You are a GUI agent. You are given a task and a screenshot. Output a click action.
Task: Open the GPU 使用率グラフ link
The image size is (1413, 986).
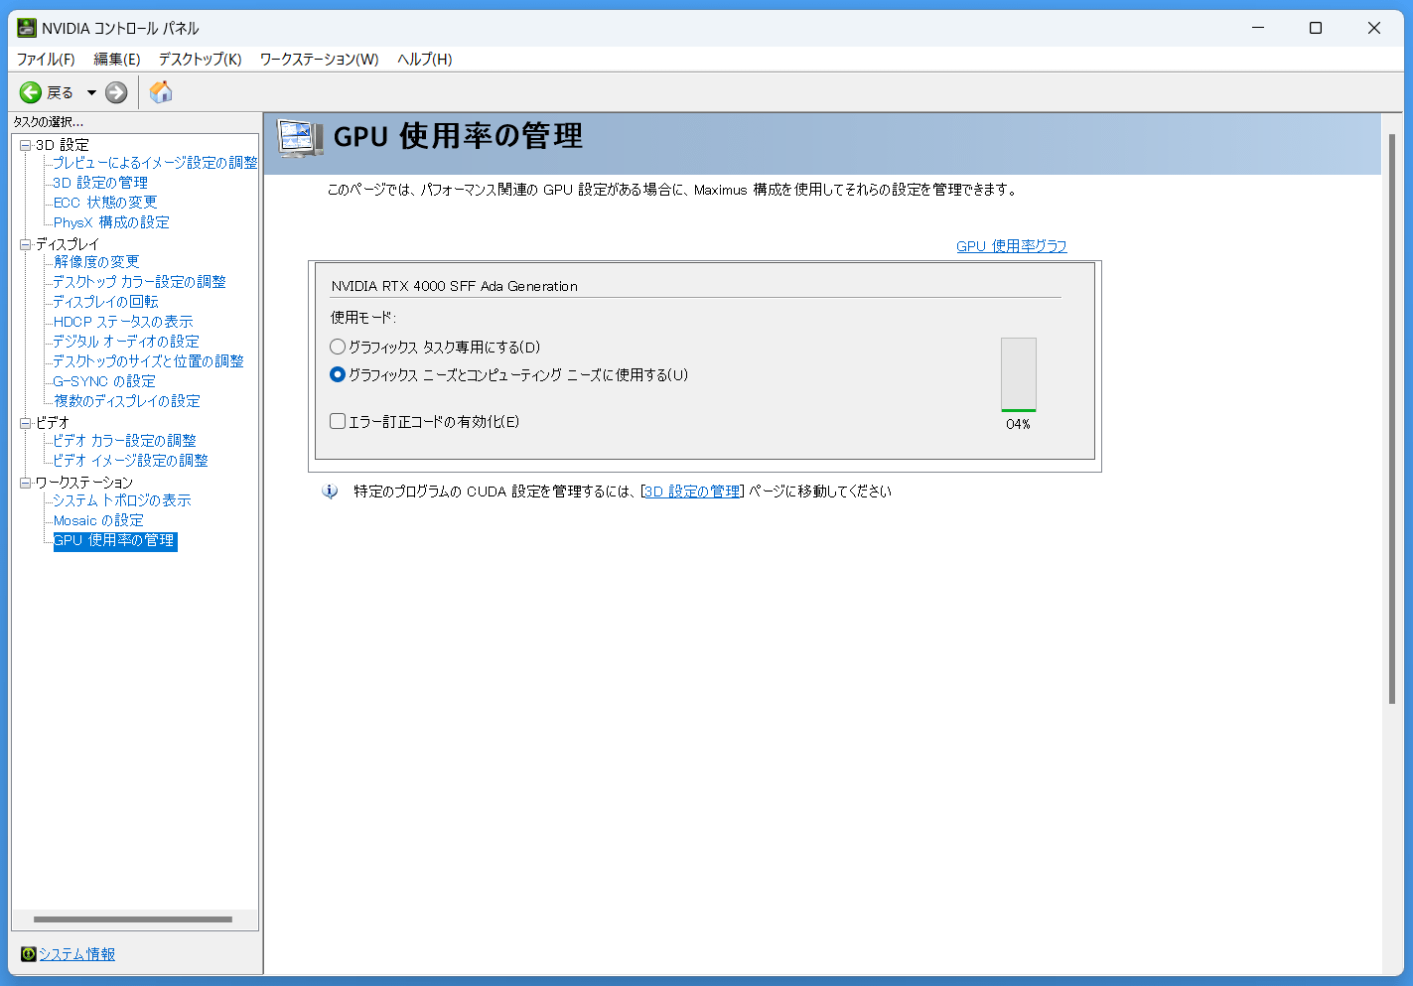click(x=1012, y=246)
